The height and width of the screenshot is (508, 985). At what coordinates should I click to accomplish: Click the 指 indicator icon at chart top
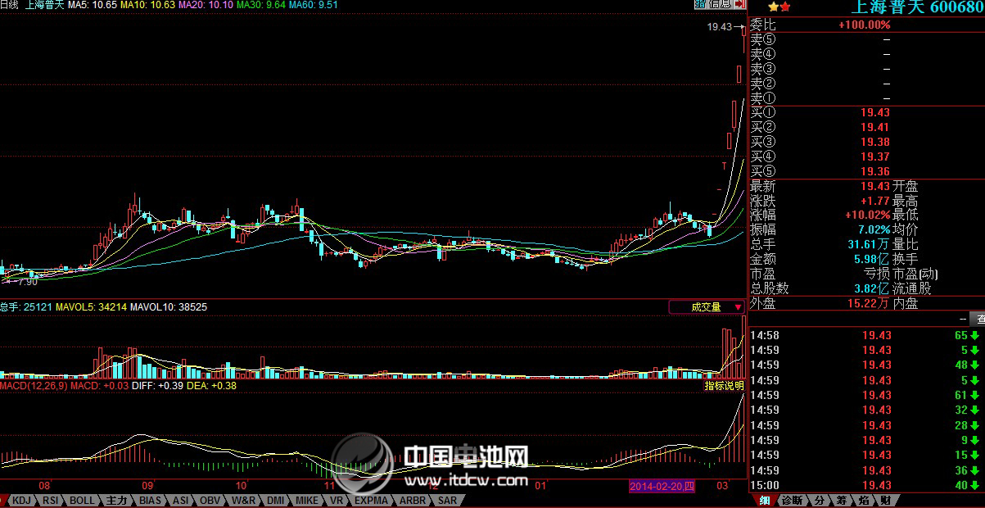click(700, 5)
